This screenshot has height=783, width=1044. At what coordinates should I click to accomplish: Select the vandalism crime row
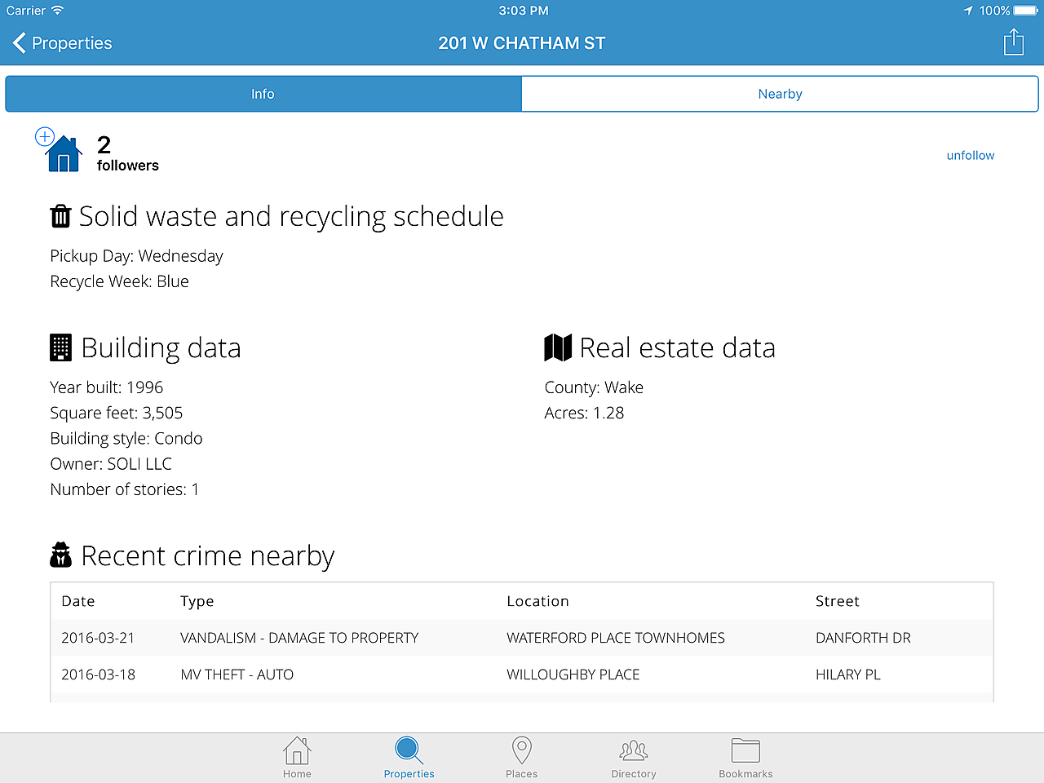point(522,638)
